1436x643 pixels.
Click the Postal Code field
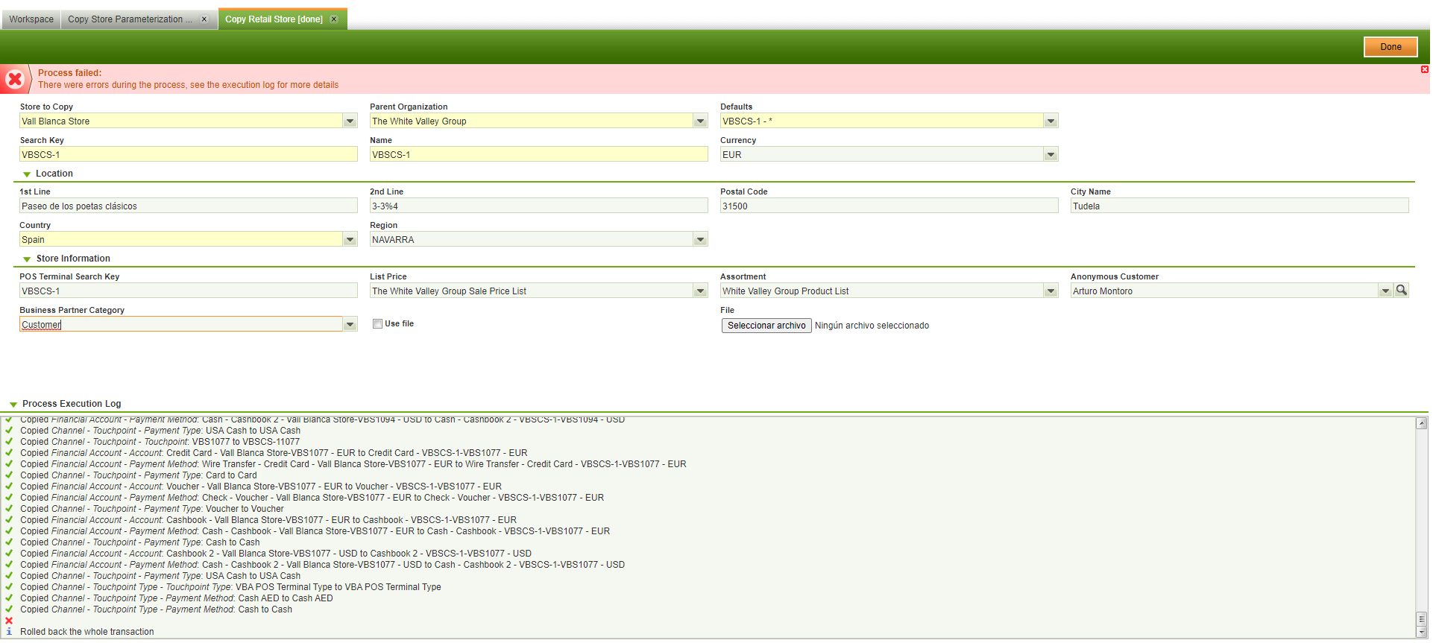(x=889, y=206)
